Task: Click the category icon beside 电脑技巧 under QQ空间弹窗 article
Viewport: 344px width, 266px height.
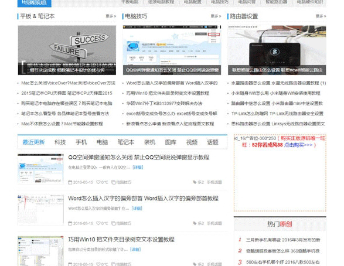Action: pyautogui.click(x=114, y=182)
